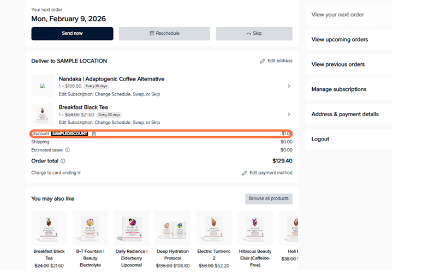The height and width of the screenshot is (272, 423).
Task: Click Browse all products button
Action: click(269, 198)
